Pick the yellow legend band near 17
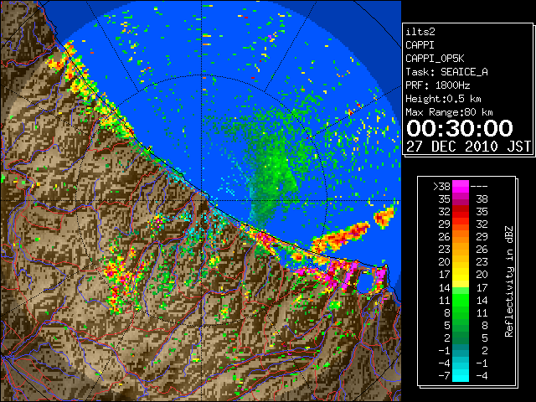This screenshot has height=402, width=536. coord(461,275)
